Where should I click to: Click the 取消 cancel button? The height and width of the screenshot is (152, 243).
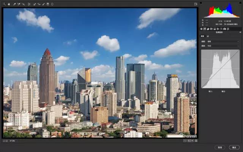click(x=220, y=147)
